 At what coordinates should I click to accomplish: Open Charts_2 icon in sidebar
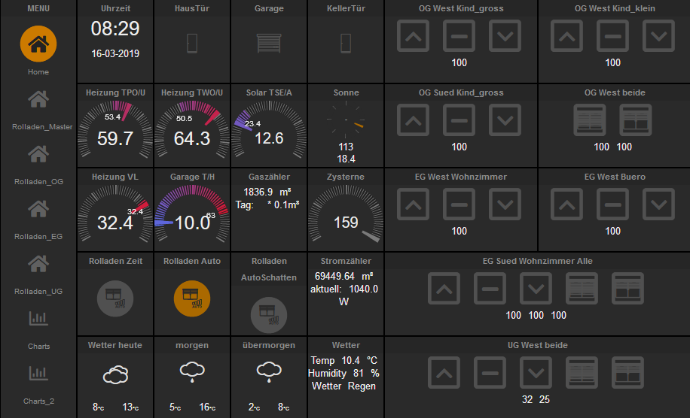pos(38,374)
